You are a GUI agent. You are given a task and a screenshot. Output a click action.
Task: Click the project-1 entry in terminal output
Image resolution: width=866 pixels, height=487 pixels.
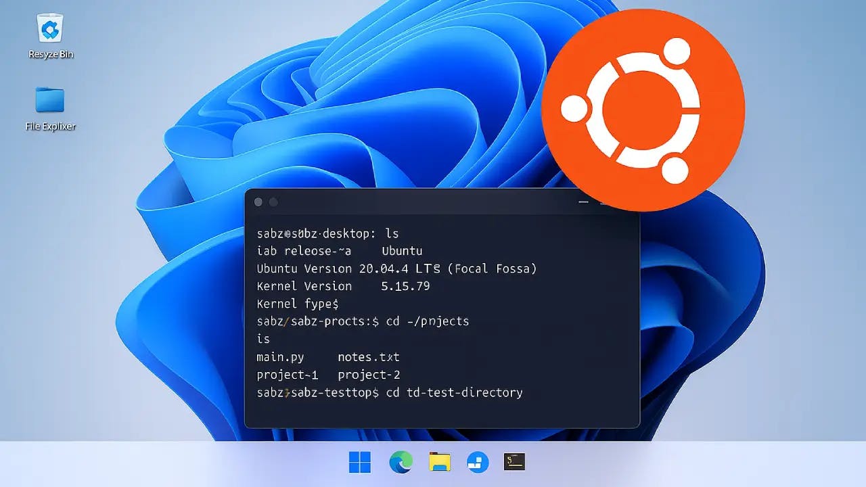pos(288,375)
